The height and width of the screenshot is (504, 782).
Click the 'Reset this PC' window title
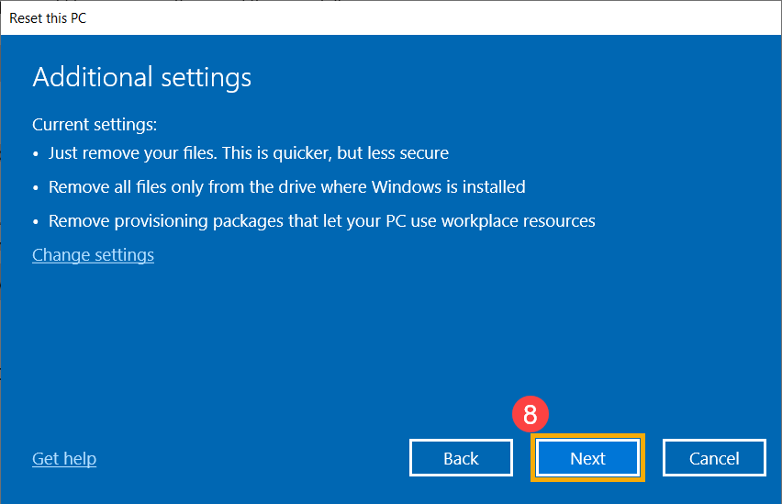point(48,18)
